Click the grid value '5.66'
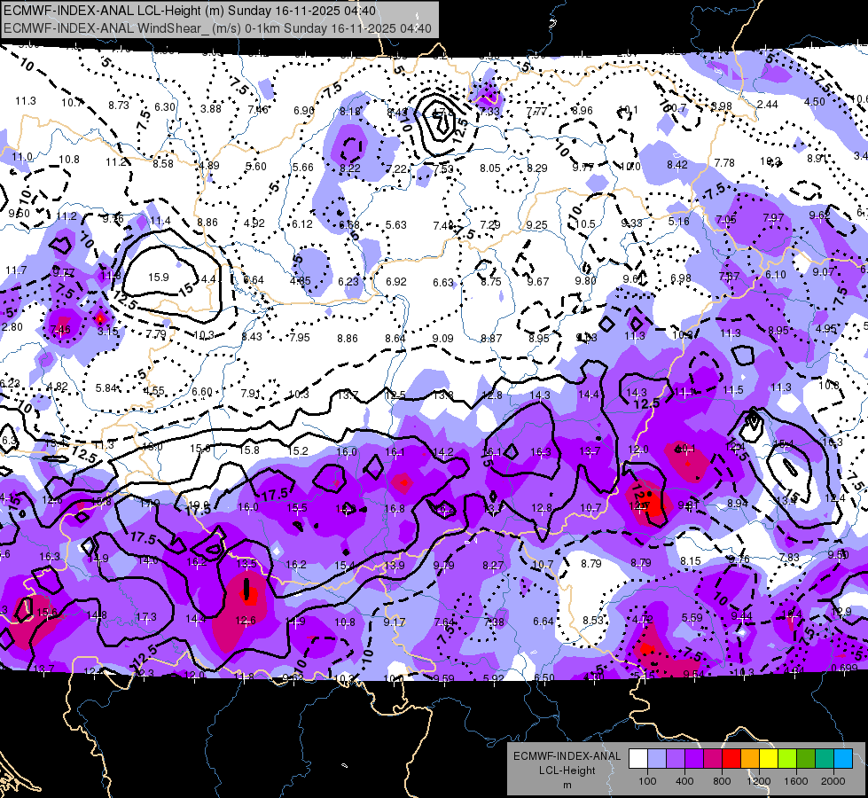 [x=303, y=168]
